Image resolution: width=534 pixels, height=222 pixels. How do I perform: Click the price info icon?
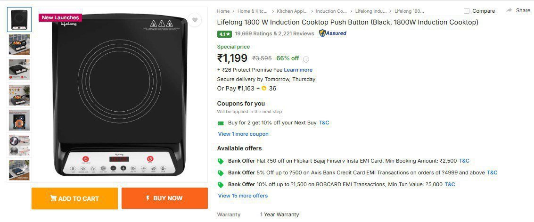[306, 59]
